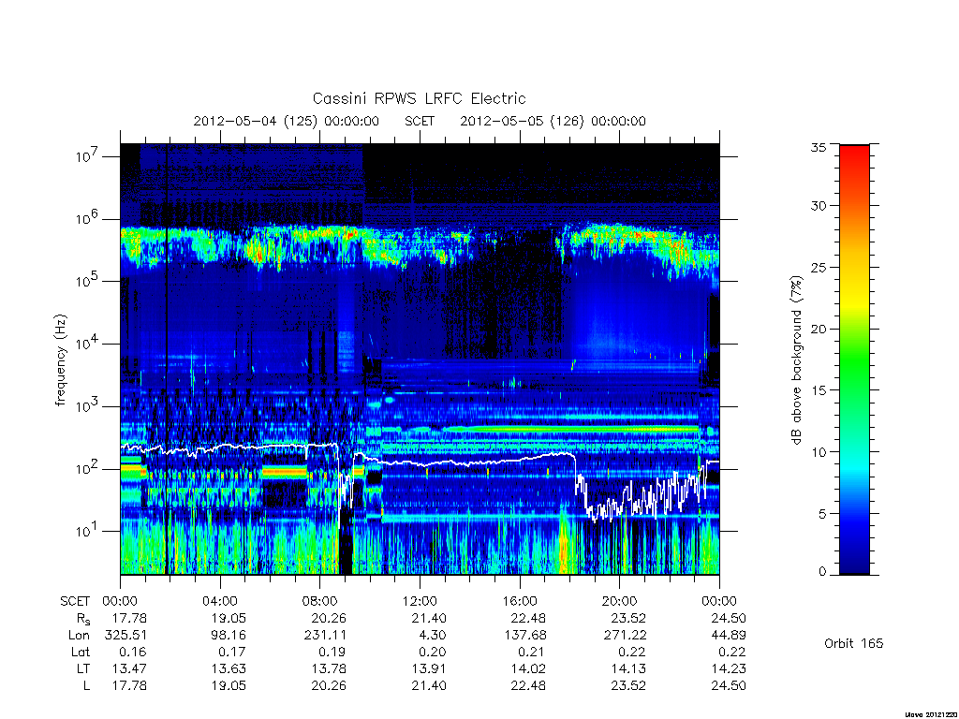Click the dB color scale bar

click(854, 359)
